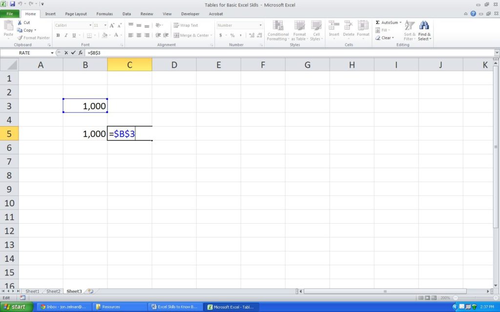Confirm formula with the Enter checkmark
This screenshot has width=500, height=312.
72,53
